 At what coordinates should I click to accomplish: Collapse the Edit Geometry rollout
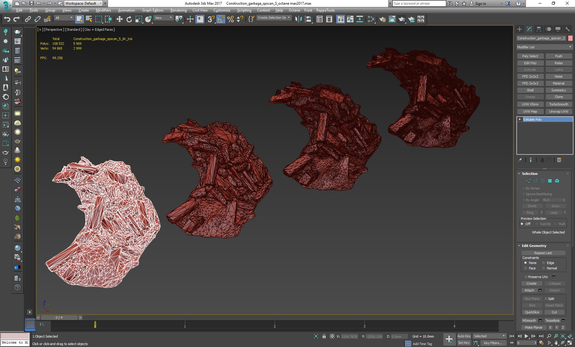point(534,246)
